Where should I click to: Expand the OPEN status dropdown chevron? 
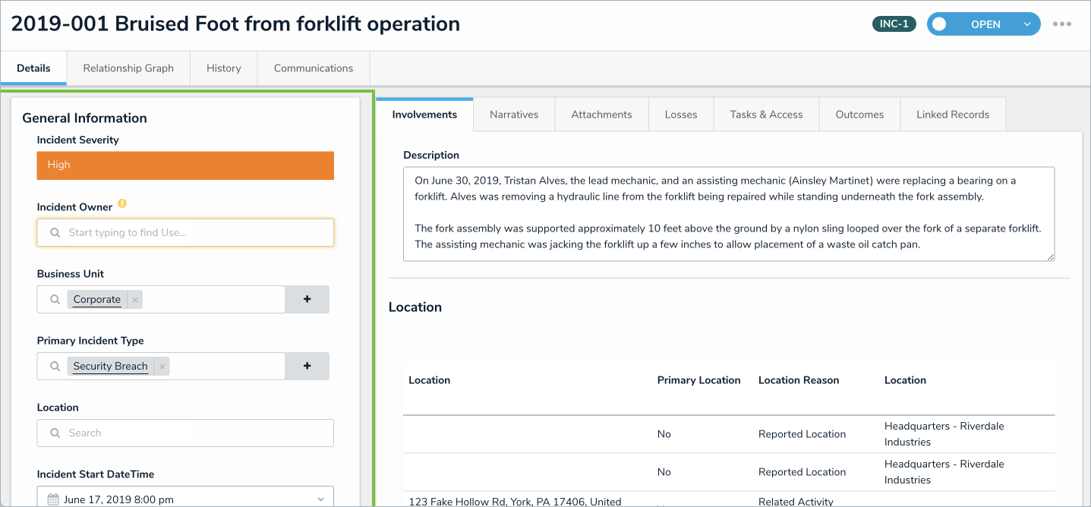[1027, 24]
